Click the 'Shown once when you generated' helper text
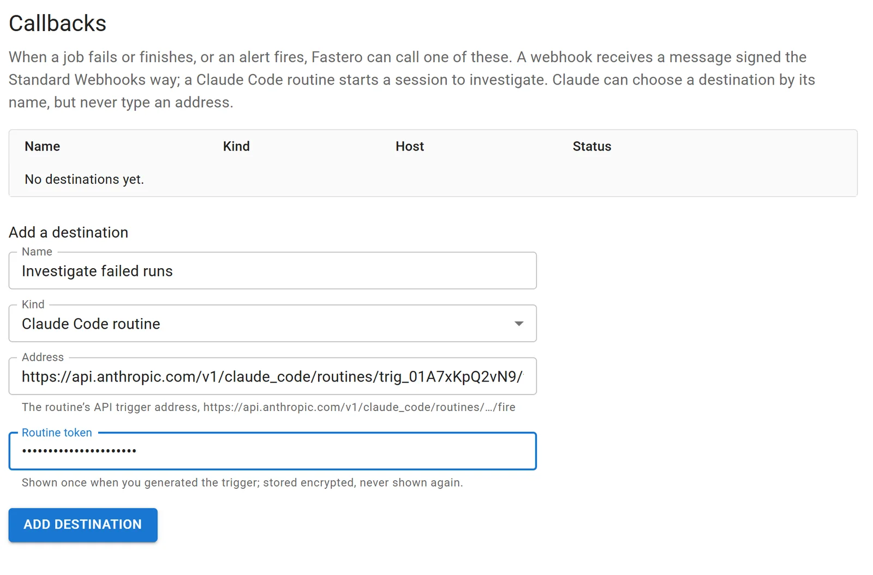The image size is (873, 575). (242, 483)
